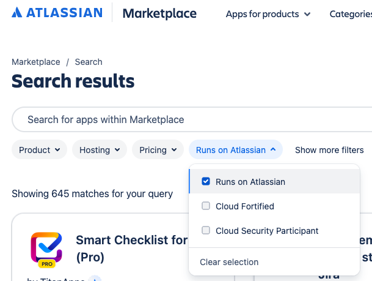
Task: Uncheck the Runs on Atlassian checkbox
Action: (x=206, y=181)
